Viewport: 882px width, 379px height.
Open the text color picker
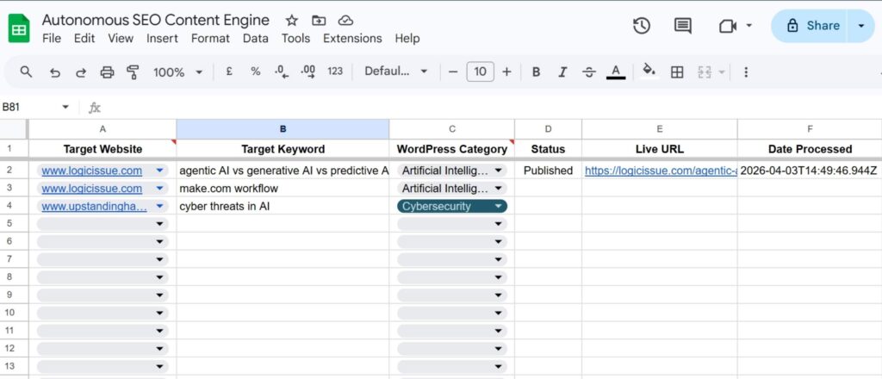click(x=616, y=72)
